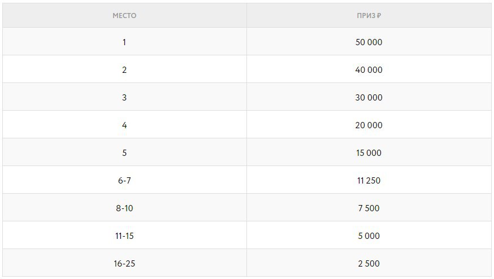Click the 11-15 place range cell

click(124, 235)
